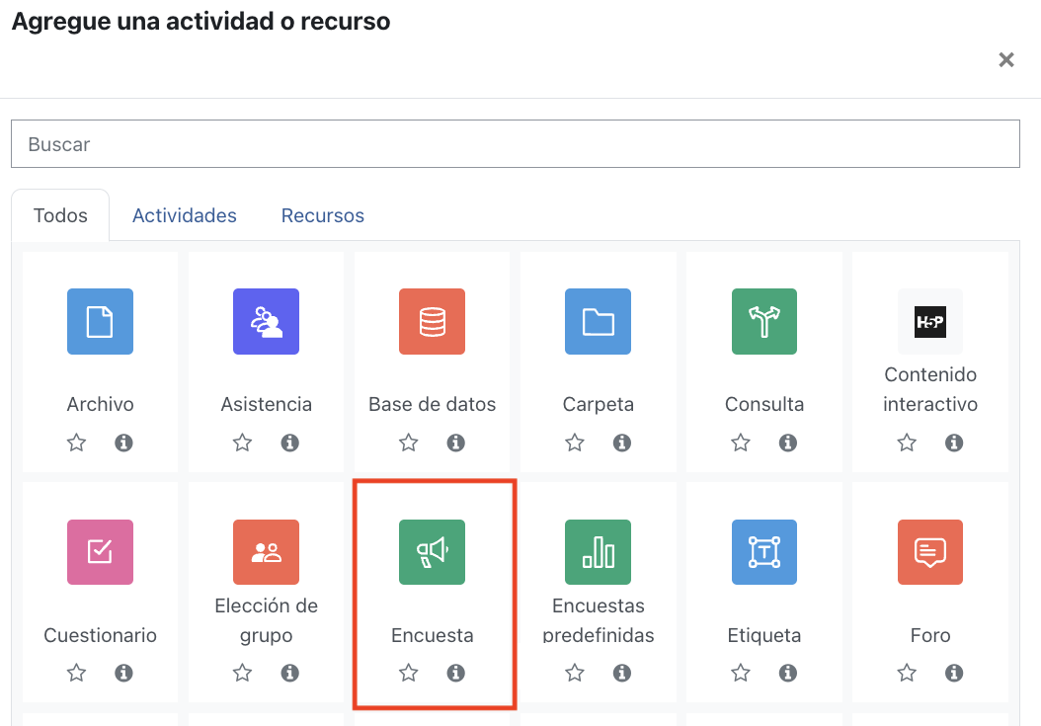Image resolution: width=1041 pixels, height=726 pixels.
Task: Switch to the Todos tab
Action: 60,215
